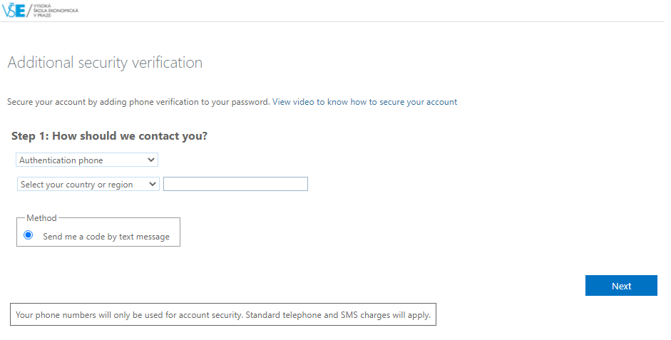671x340 pixels.
Task: Click Secure your account by adding phone text
Action: pyautogui.click(x=138, y=102)
